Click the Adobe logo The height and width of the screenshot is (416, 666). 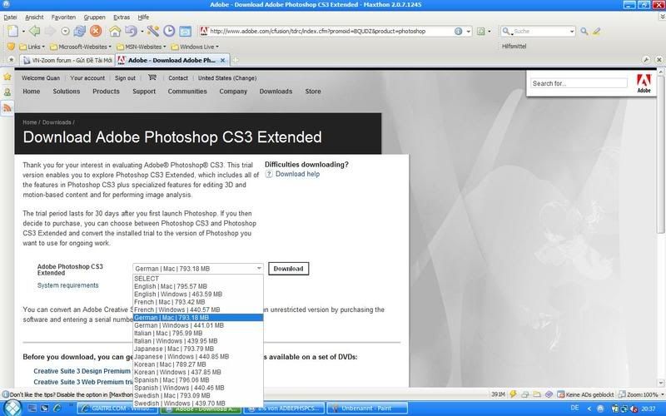(x=644, y=83)
